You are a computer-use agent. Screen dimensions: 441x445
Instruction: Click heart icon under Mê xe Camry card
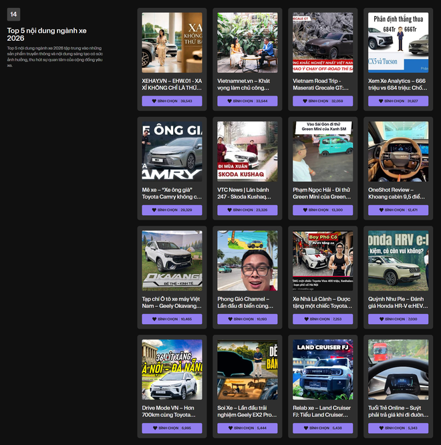point(154,210)
